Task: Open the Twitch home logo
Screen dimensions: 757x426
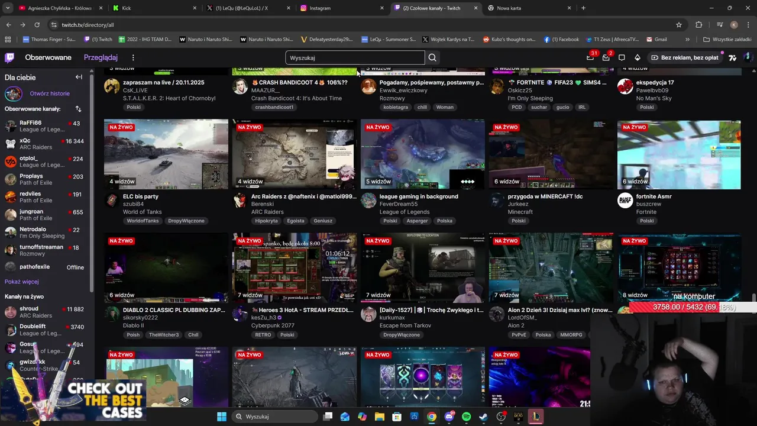Action: pos(9,57)
